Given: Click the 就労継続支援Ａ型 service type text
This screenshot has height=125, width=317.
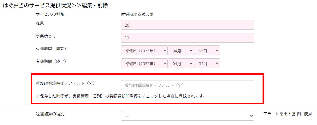Looking at the screenshot, I should 137,14.
